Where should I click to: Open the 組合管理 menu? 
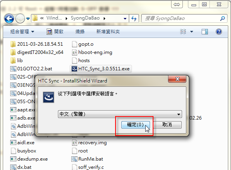(x=22, y=32)
